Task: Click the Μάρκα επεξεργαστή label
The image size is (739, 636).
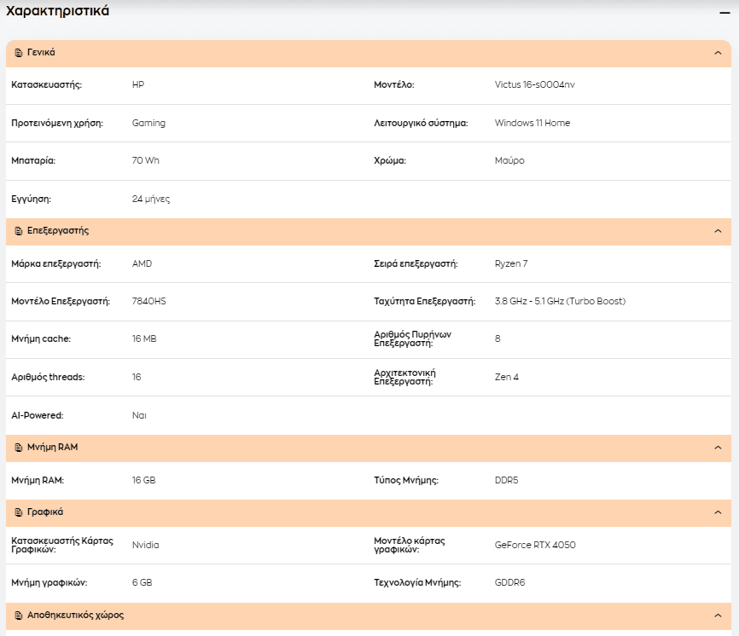Action: point(56,263)
